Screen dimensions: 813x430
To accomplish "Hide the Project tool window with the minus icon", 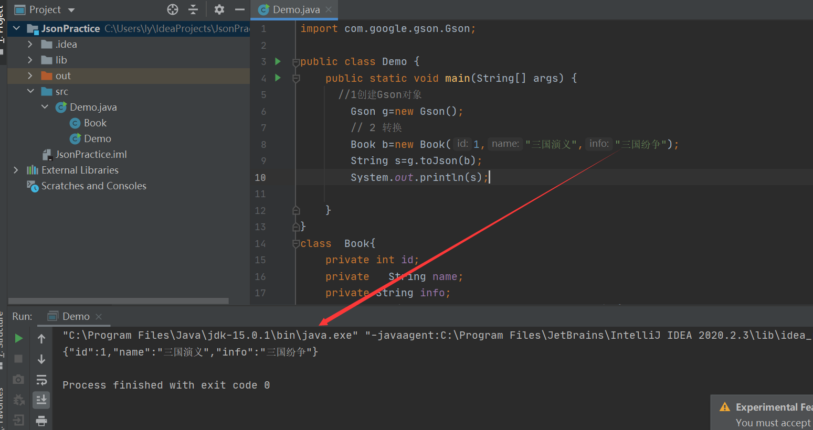I will (240, 9).
